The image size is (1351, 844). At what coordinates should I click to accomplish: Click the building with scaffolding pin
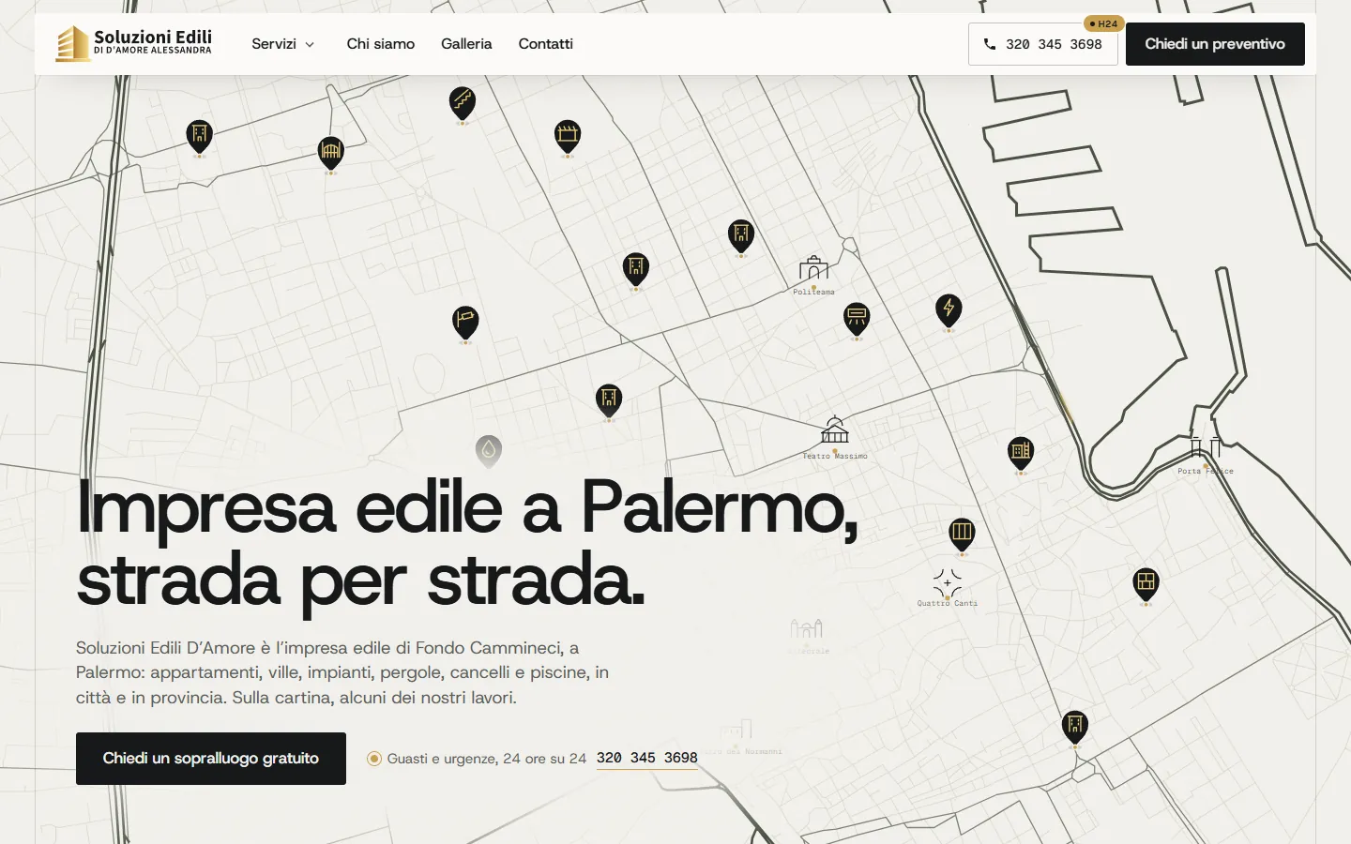click(1021, 453)
